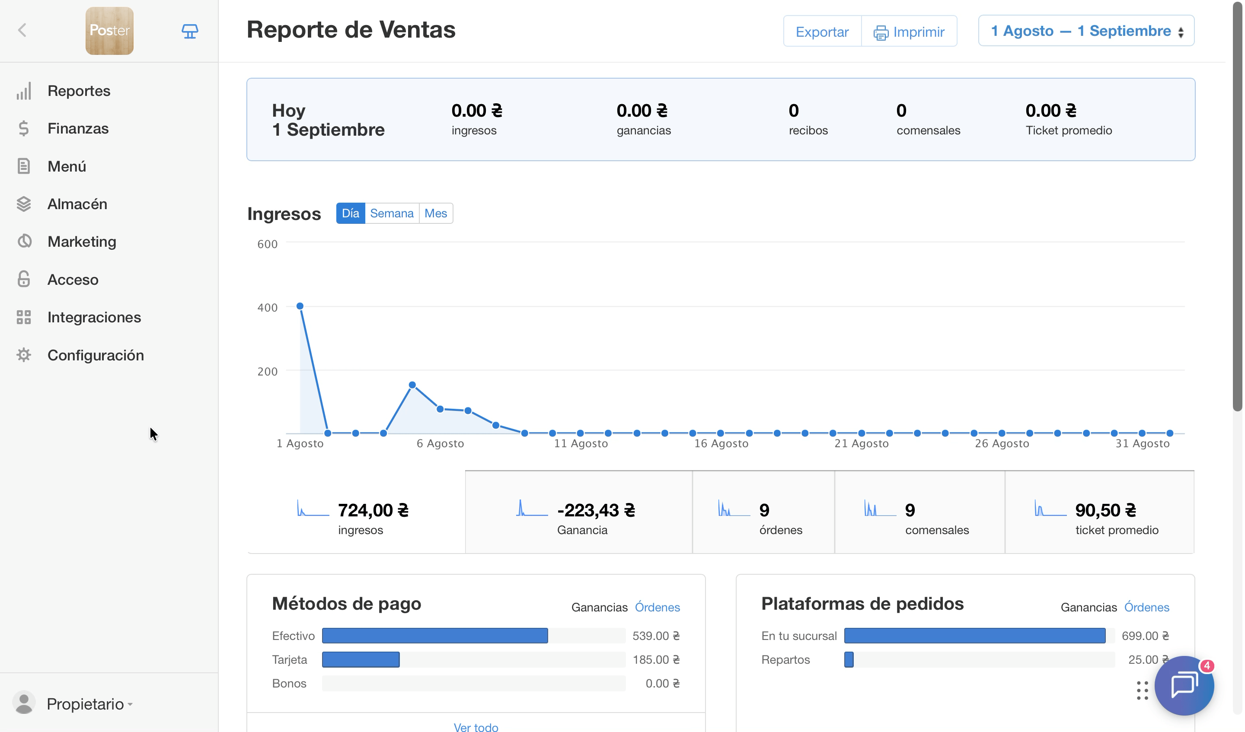
Task: Switch chart to Semana view
Action: coord(392,213)
